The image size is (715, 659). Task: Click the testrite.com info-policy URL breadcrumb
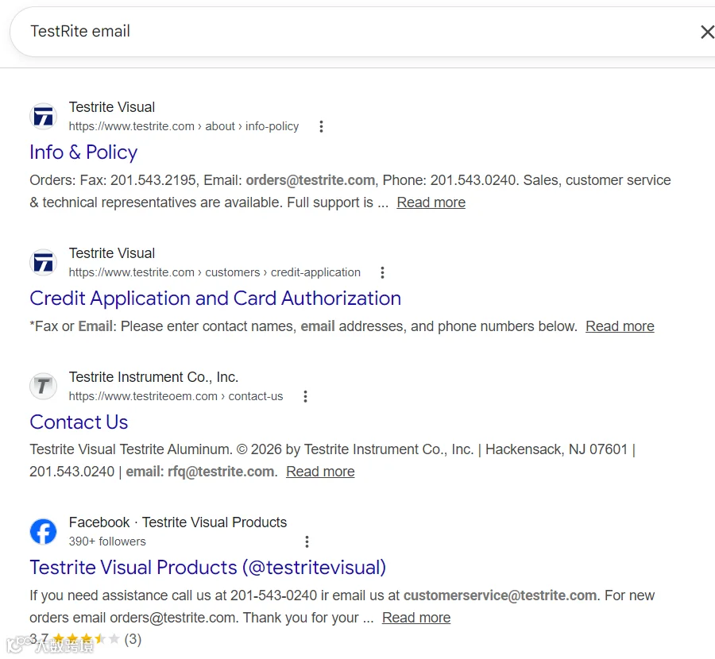click(184, 126)
